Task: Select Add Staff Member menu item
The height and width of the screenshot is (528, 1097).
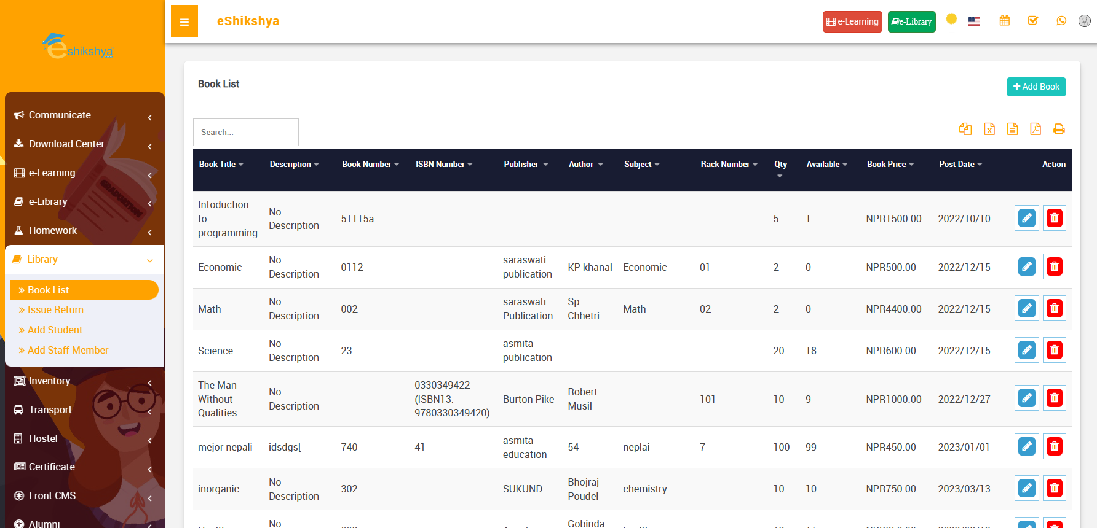Action: point(68,351)
